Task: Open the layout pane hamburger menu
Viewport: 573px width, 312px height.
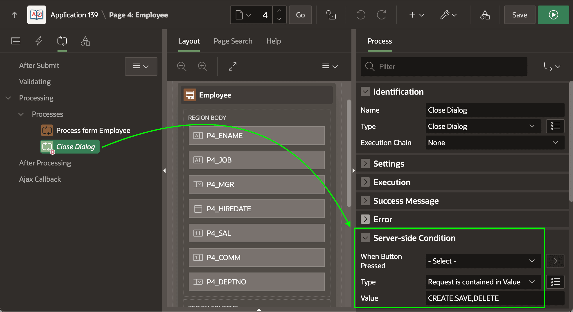Action: coord(330,66)
